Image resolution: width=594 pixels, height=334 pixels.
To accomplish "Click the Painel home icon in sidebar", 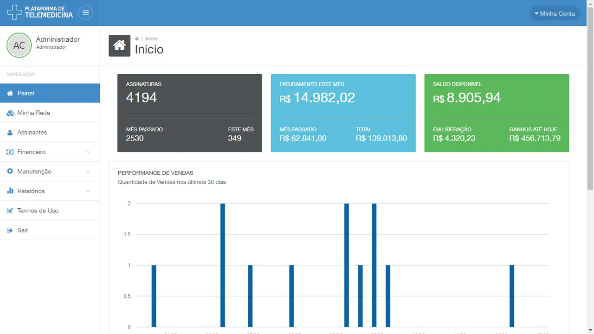I will pos(10,93).
